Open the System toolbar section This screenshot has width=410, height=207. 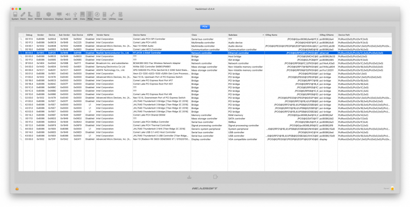tap(15, 16)
